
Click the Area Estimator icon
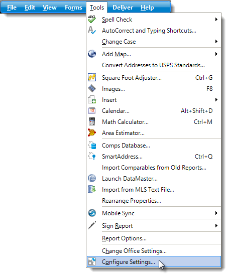click(x=92, y=132)
